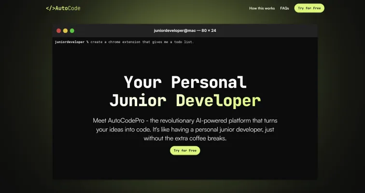Open the How this works link
Viewport: 365px width, 193px height.
coord(262,8)
